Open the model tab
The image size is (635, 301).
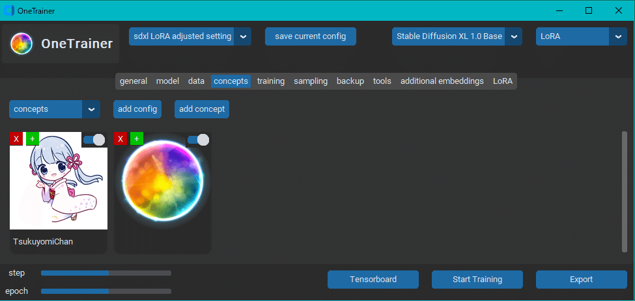pyautogui.click(x=167, y=81)
